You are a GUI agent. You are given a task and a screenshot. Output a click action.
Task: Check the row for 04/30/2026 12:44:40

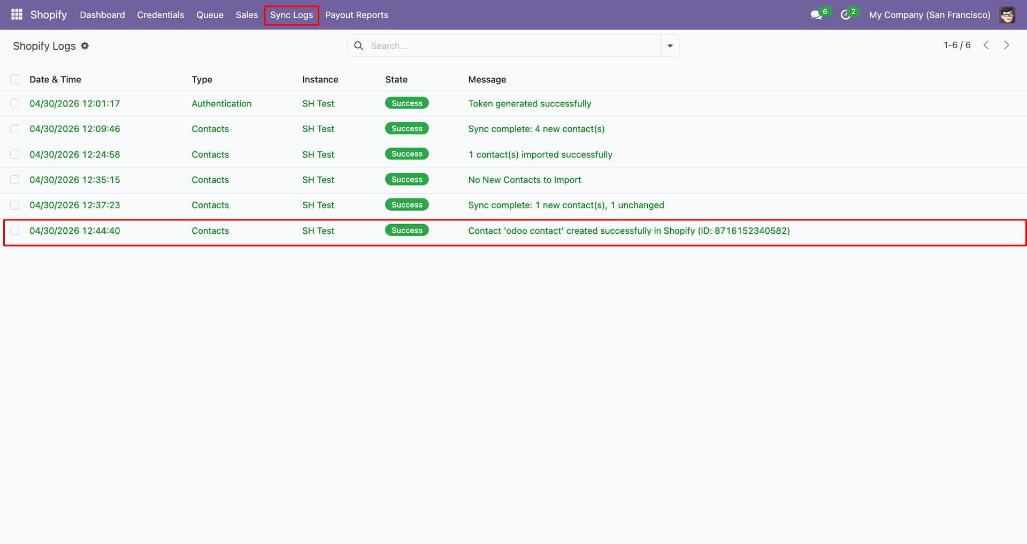tap(15, 231)
